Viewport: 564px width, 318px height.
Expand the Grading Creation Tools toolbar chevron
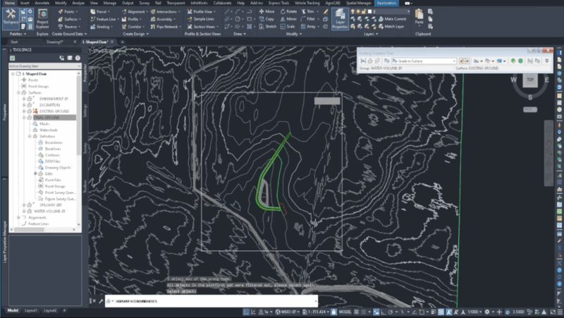click(x=547, y=61)
